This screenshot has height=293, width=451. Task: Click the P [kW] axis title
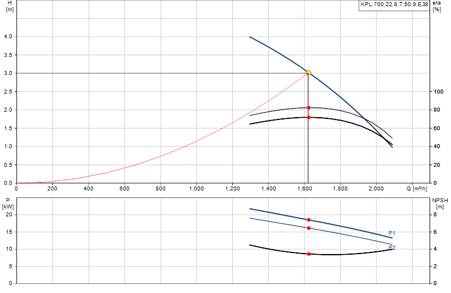[x=8, y=203]
